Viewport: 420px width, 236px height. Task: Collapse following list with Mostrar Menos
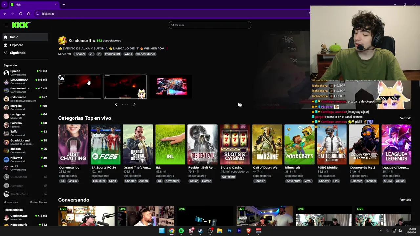click(38, 202)
